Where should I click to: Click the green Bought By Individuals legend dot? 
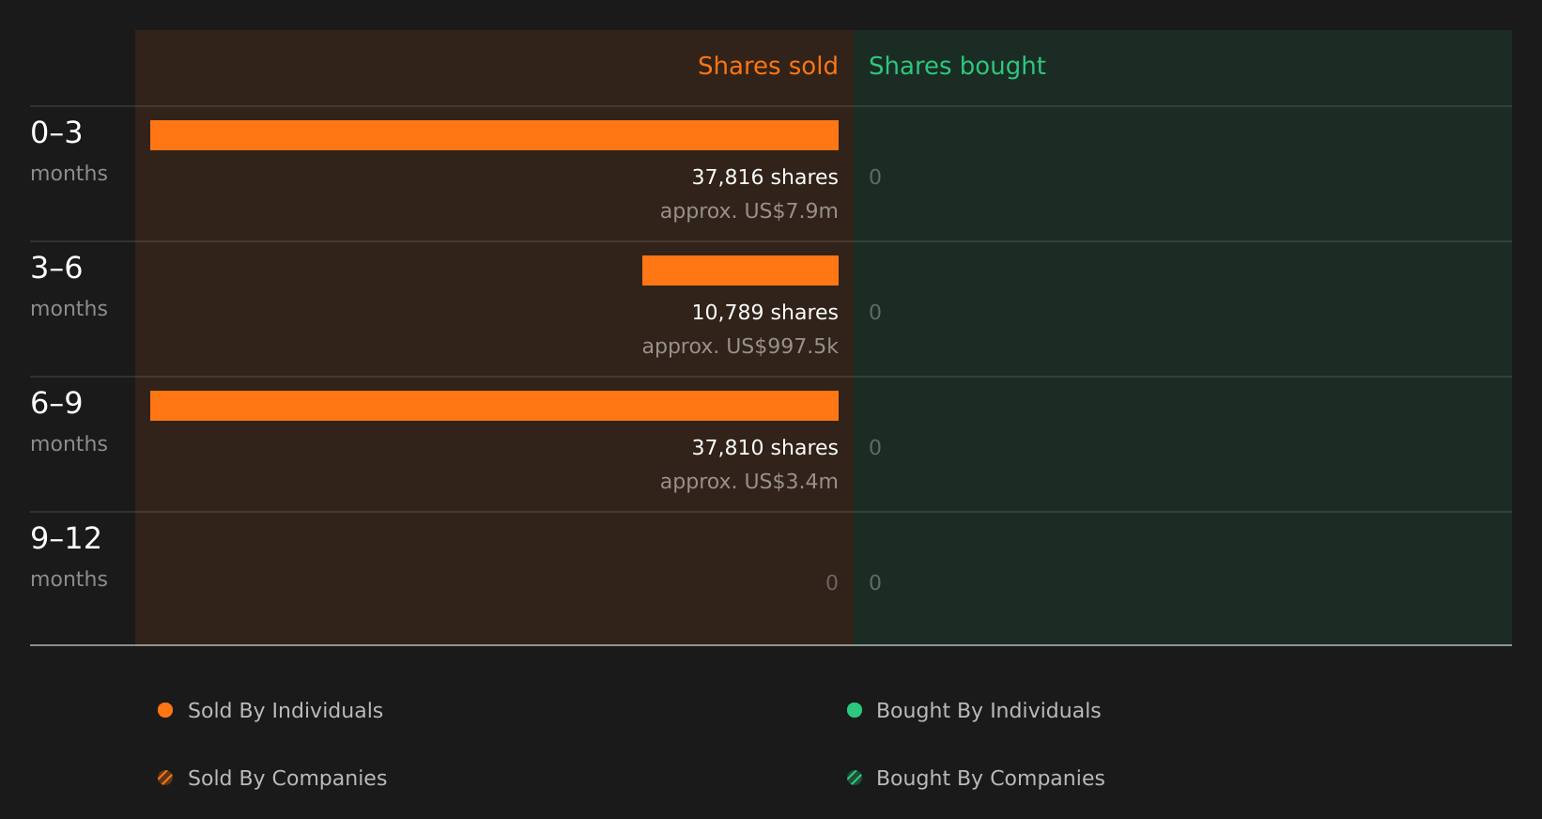tap(855, 710)
